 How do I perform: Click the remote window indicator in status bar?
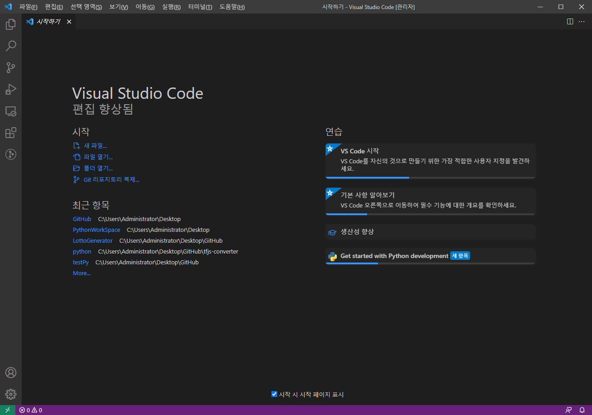[x=8, y=410]
